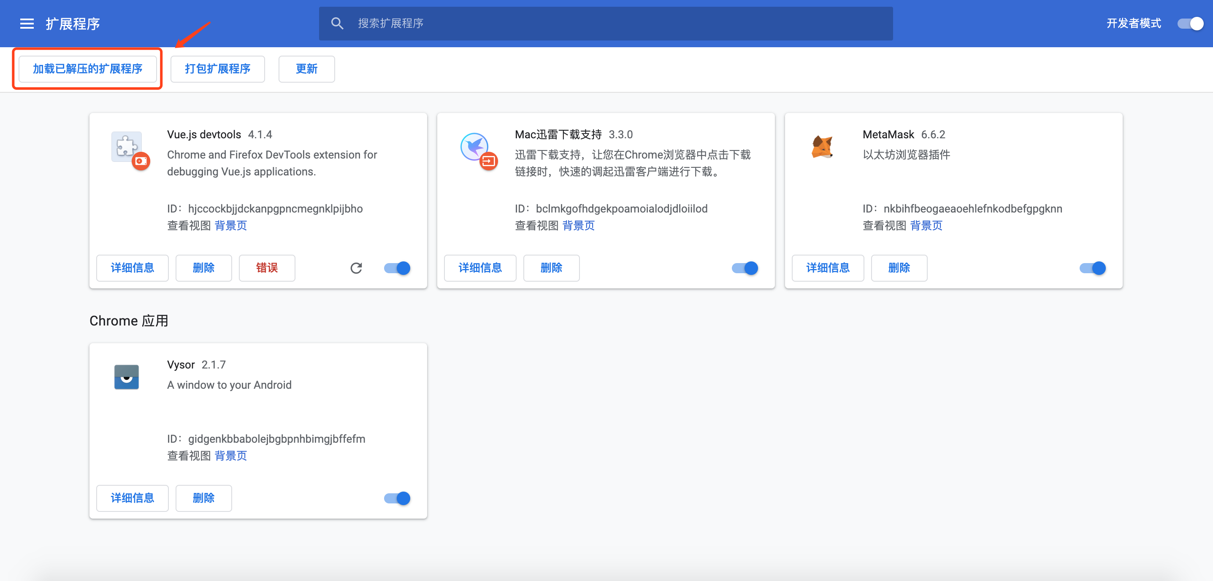
Task: Disable the Vysor app toggle
Action: tap(396, 498)
